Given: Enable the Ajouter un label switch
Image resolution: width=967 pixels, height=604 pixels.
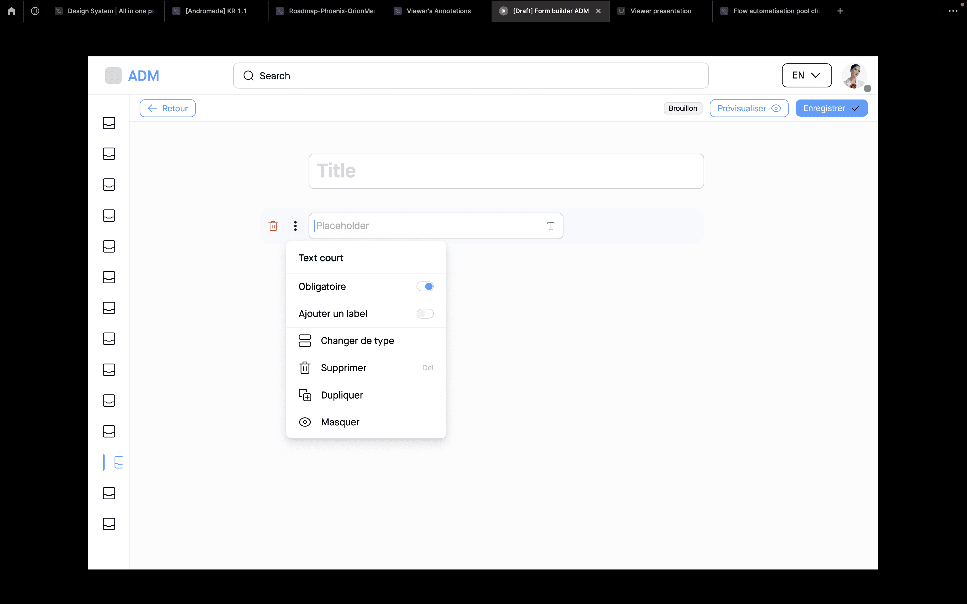Looking at the screenshot, I should (425, 314).
